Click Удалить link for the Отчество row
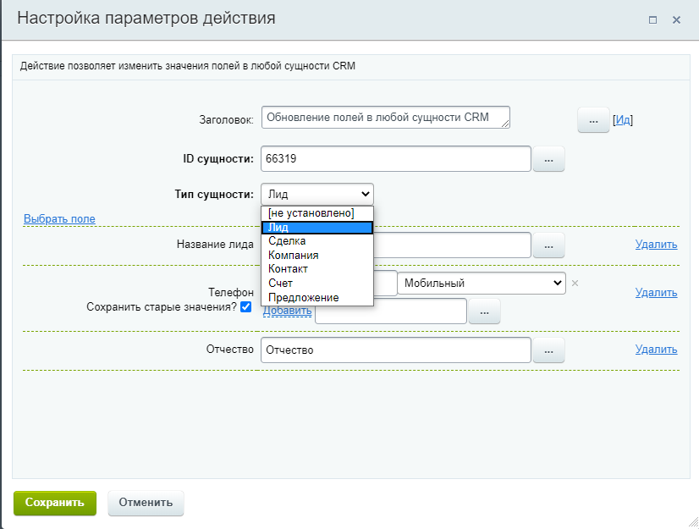This screenshot has height=529, width=699. pos(656,350)
